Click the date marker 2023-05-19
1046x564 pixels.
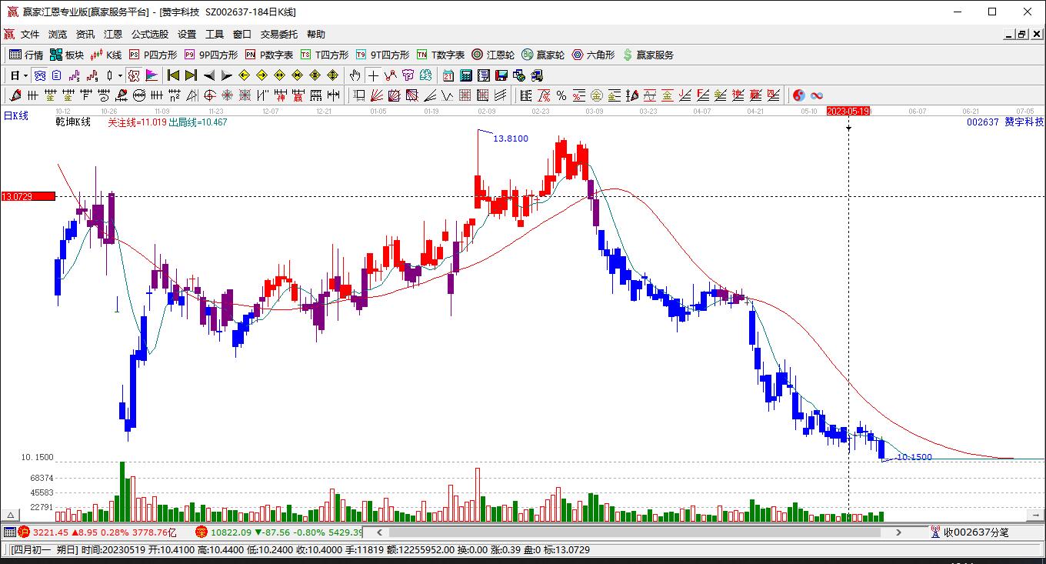click(x=848, y=111)
